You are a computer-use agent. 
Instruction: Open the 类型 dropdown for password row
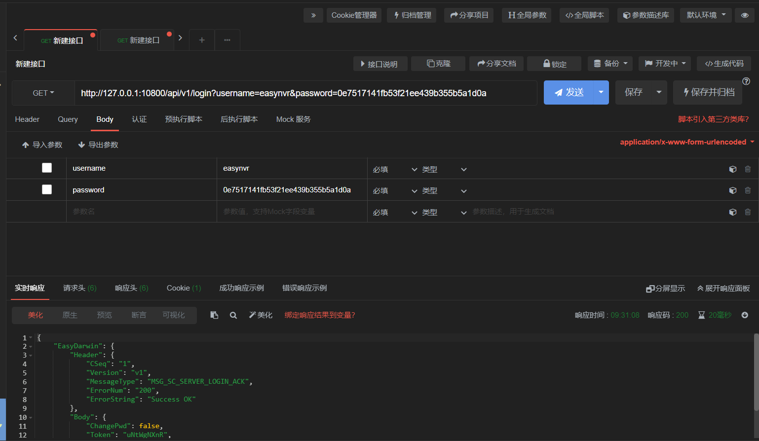444,190
